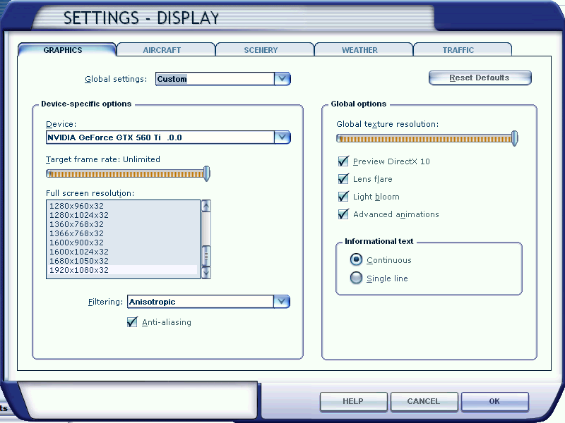Disable the Lens flare checkbox
The height and width of the screenshot is (423, 565).
[x=343, y=179]
